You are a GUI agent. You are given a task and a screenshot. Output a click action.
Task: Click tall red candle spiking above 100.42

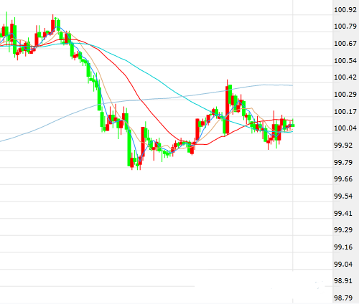click(x=227, y=109)
